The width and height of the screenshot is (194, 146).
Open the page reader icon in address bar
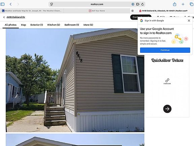coord(52,4)
